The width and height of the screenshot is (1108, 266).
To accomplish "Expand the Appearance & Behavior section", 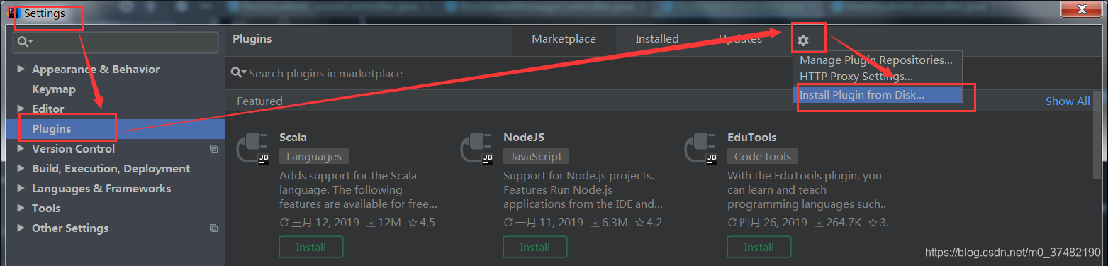I will tap(20, 69).
